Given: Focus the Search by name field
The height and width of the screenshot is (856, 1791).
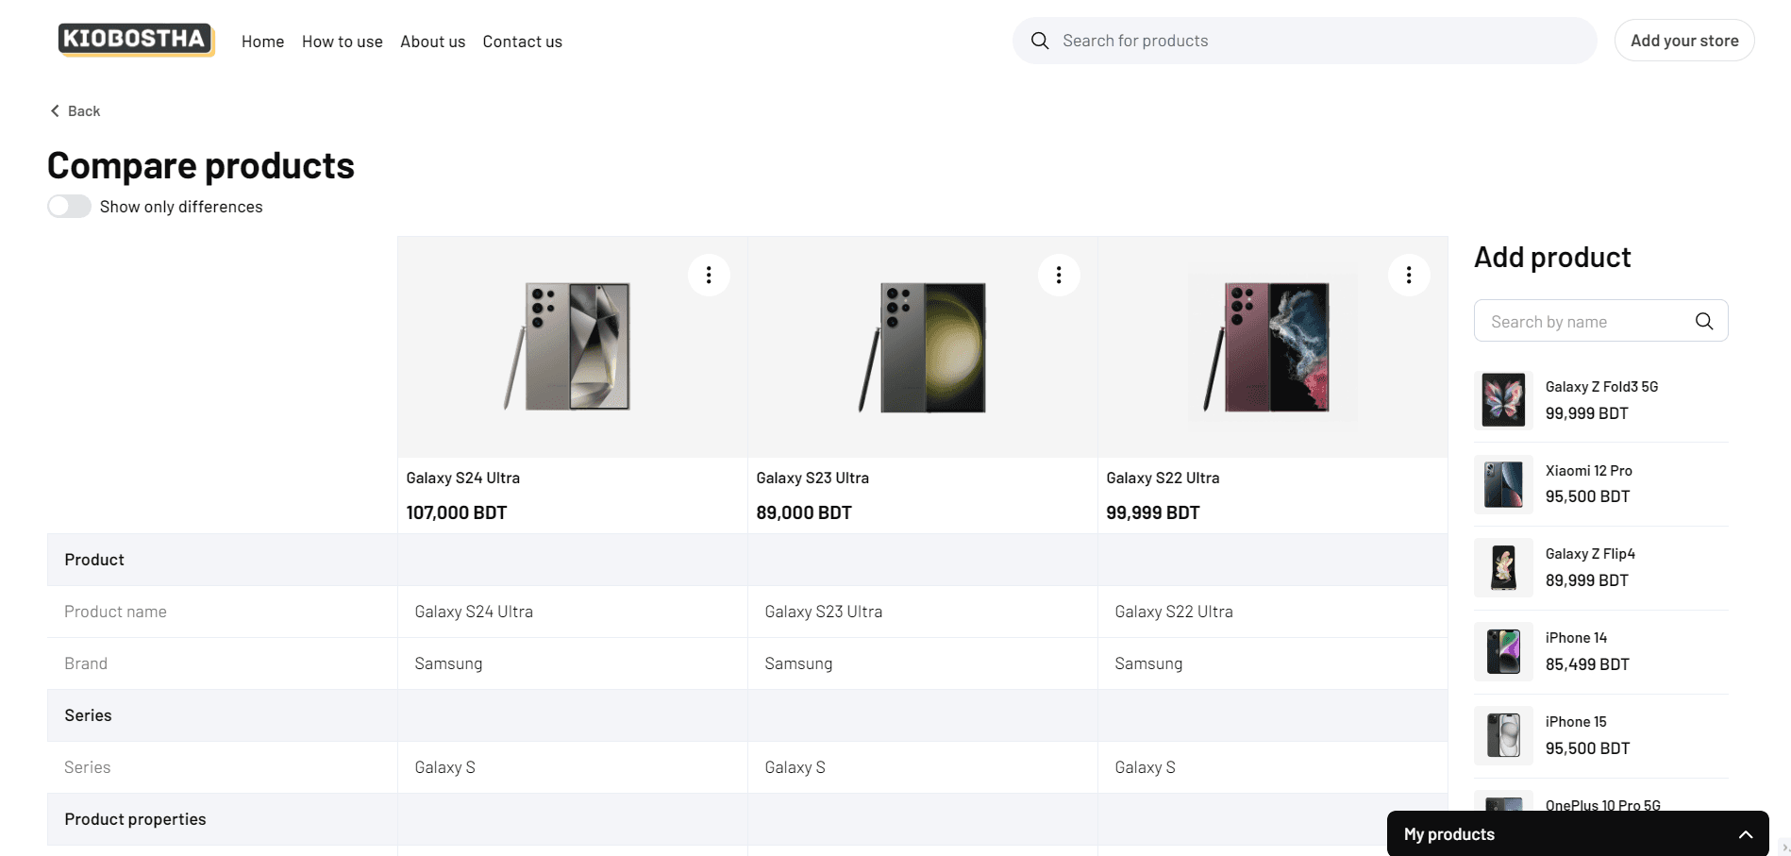Looking at the screenshot, I should [1585, 321].
